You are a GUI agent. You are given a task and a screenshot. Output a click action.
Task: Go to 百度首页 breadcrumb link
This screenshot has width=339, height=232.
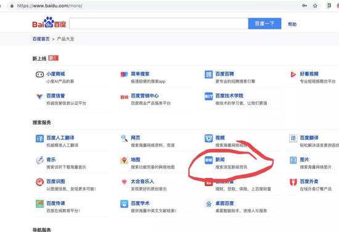click(x=41, y=39)
